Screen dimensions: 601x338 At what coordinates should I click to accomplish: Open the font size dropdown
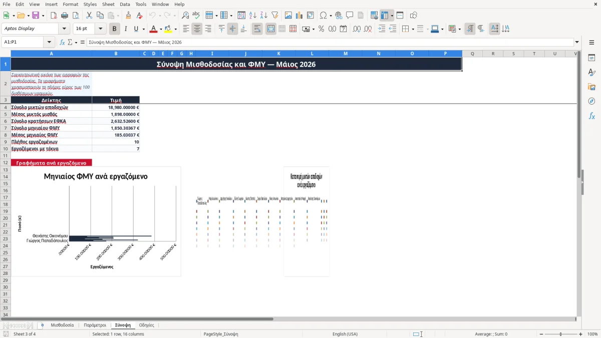101,29
